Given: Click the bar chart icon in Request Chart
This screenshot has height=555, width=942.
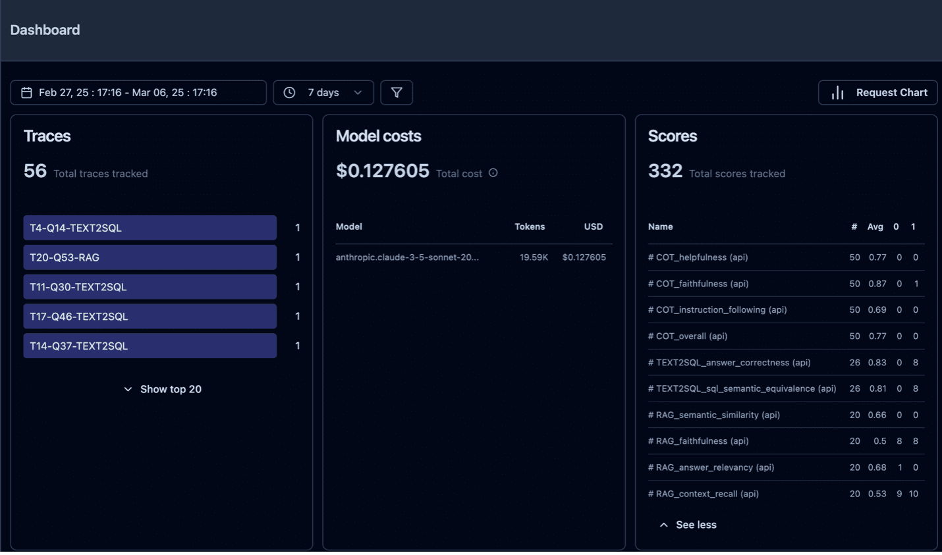Looking at the screenshot, I should tap(837, 93).
